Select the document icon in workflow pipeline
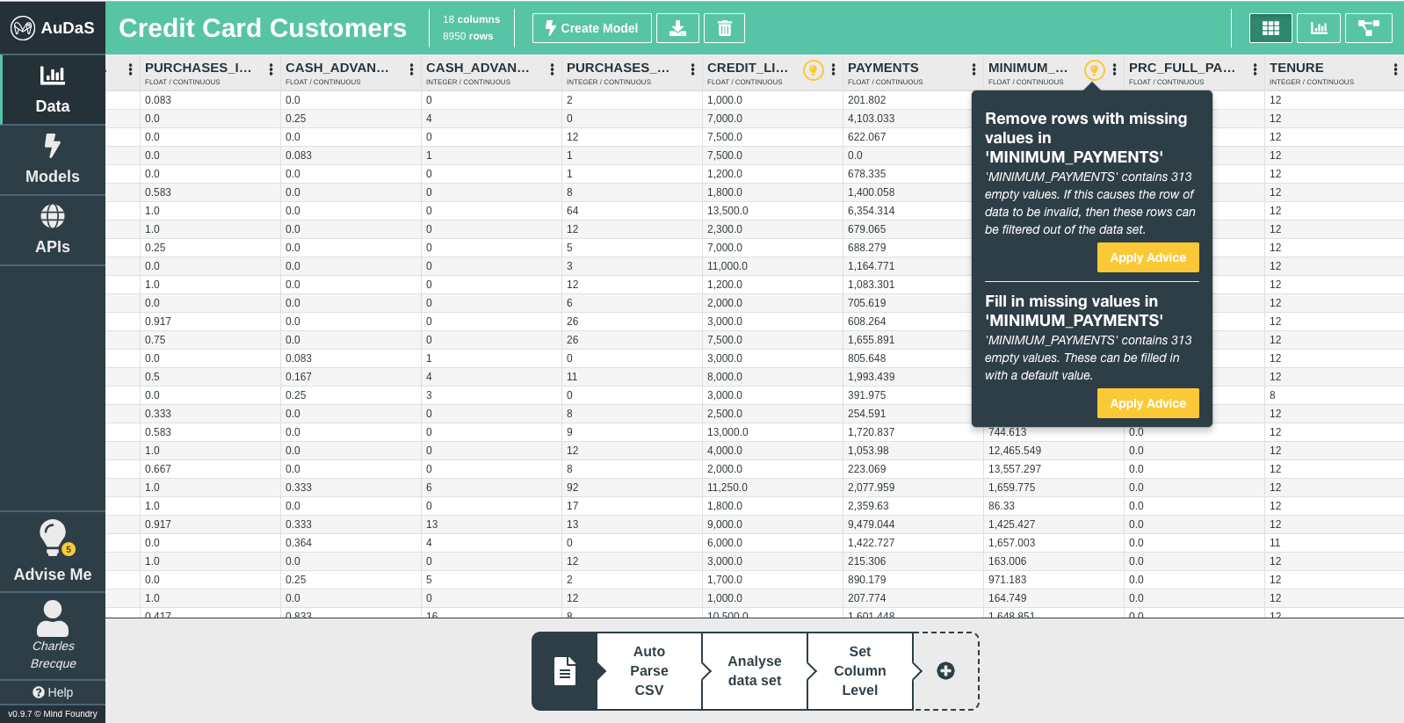1404x723 pixels. tap(565, 671)
